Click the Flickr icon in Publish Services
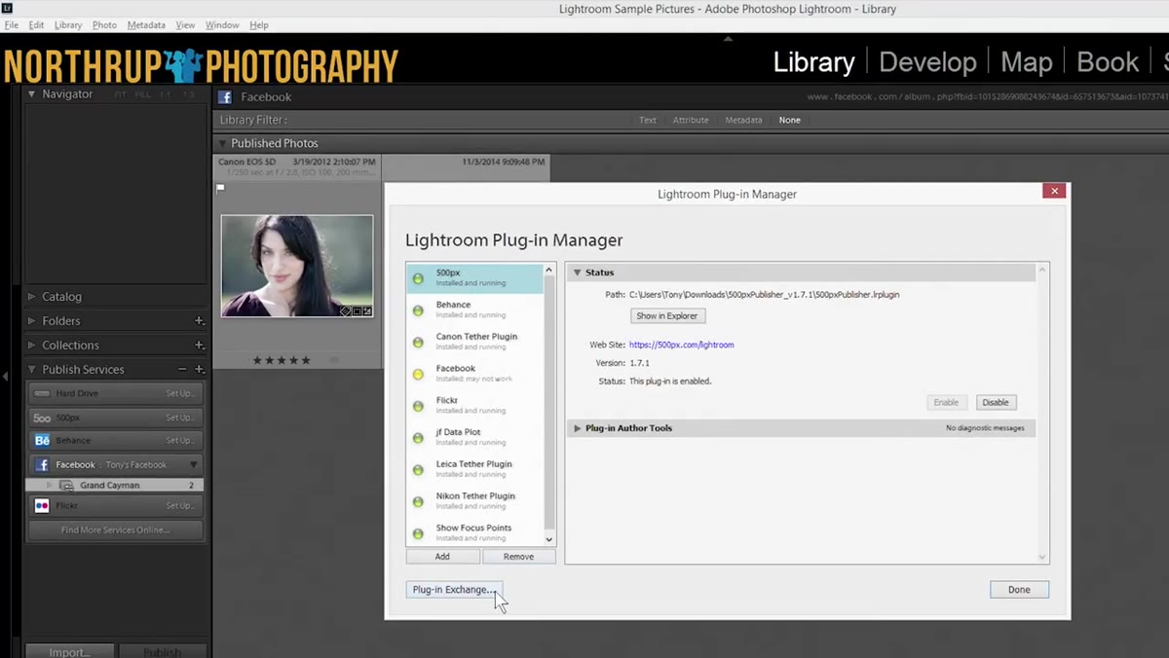Viewport: 1169px width, 658px height. point(42,506)
